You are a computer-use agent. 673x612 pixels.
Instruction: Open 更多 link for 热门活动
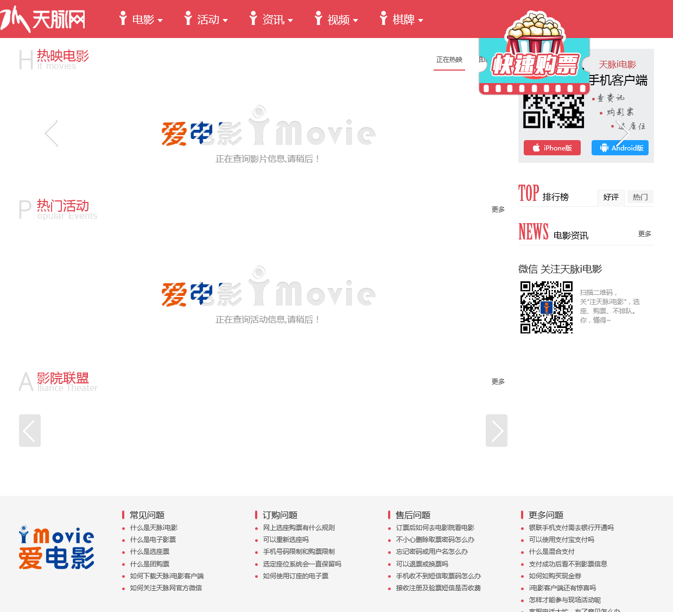pyautogui.click(x=498, y=210)
